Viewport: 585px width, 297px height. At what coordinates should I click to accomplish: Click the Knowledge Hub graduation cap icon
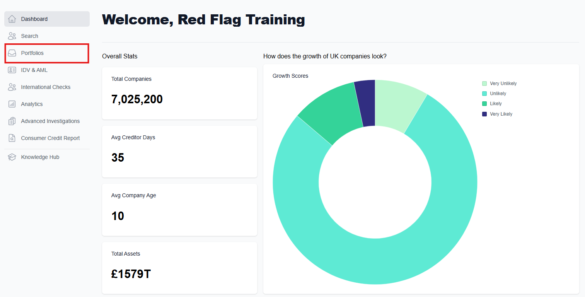pos(12,157)
